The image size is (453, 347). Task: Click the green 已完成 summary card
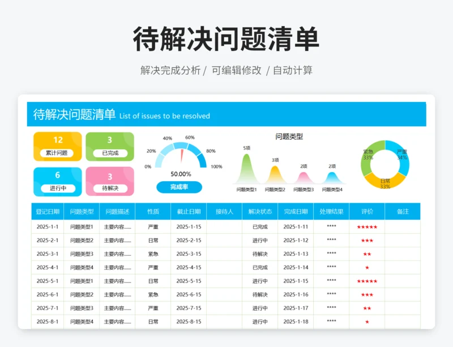[110, 147]
